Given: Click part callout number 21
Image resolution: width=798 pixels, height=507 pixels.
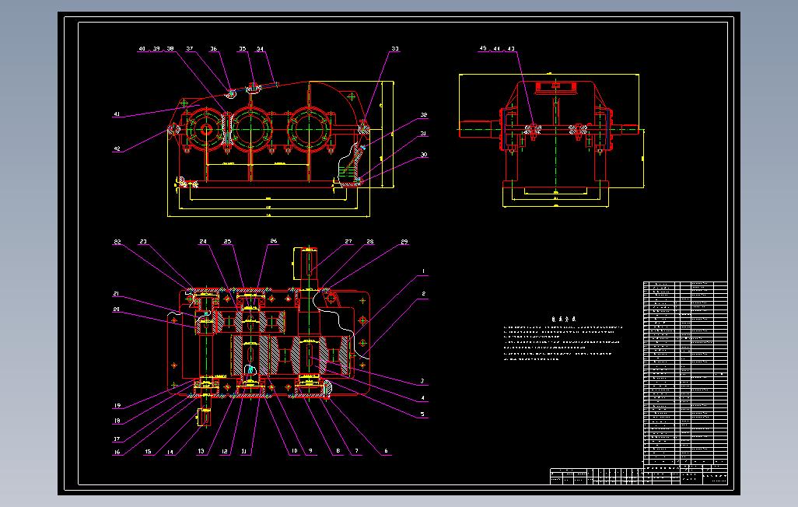Looking at the screenshot, I should 117,294.
